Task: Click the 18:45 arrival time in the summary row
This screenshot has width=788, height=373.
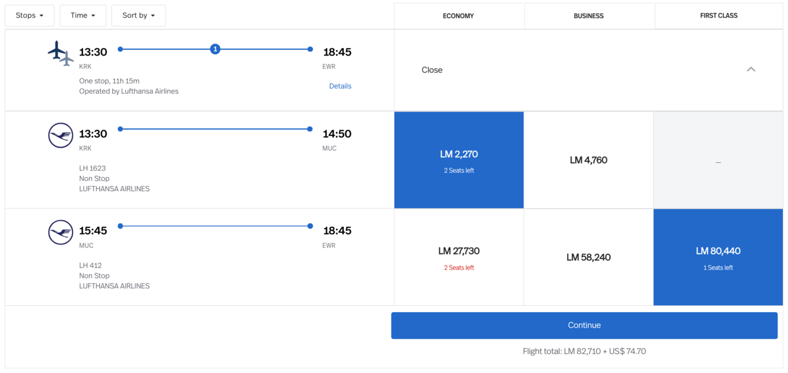Action: coord(337,52)
